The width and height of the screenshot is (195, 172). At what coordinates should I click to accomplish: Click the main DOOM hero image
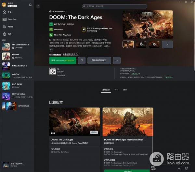pos(148,24)
